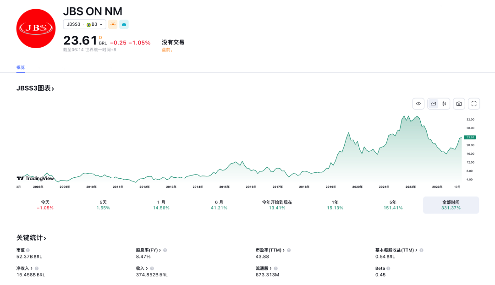
Task: Click the 32.00 price axis label
Action: [x=470, y=120]
